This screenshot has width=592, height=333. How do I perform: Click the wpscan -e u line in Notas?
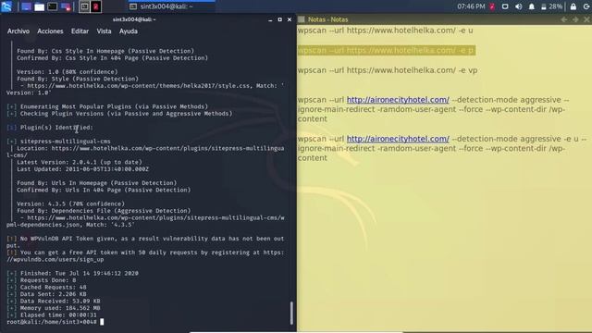(385, 31)
